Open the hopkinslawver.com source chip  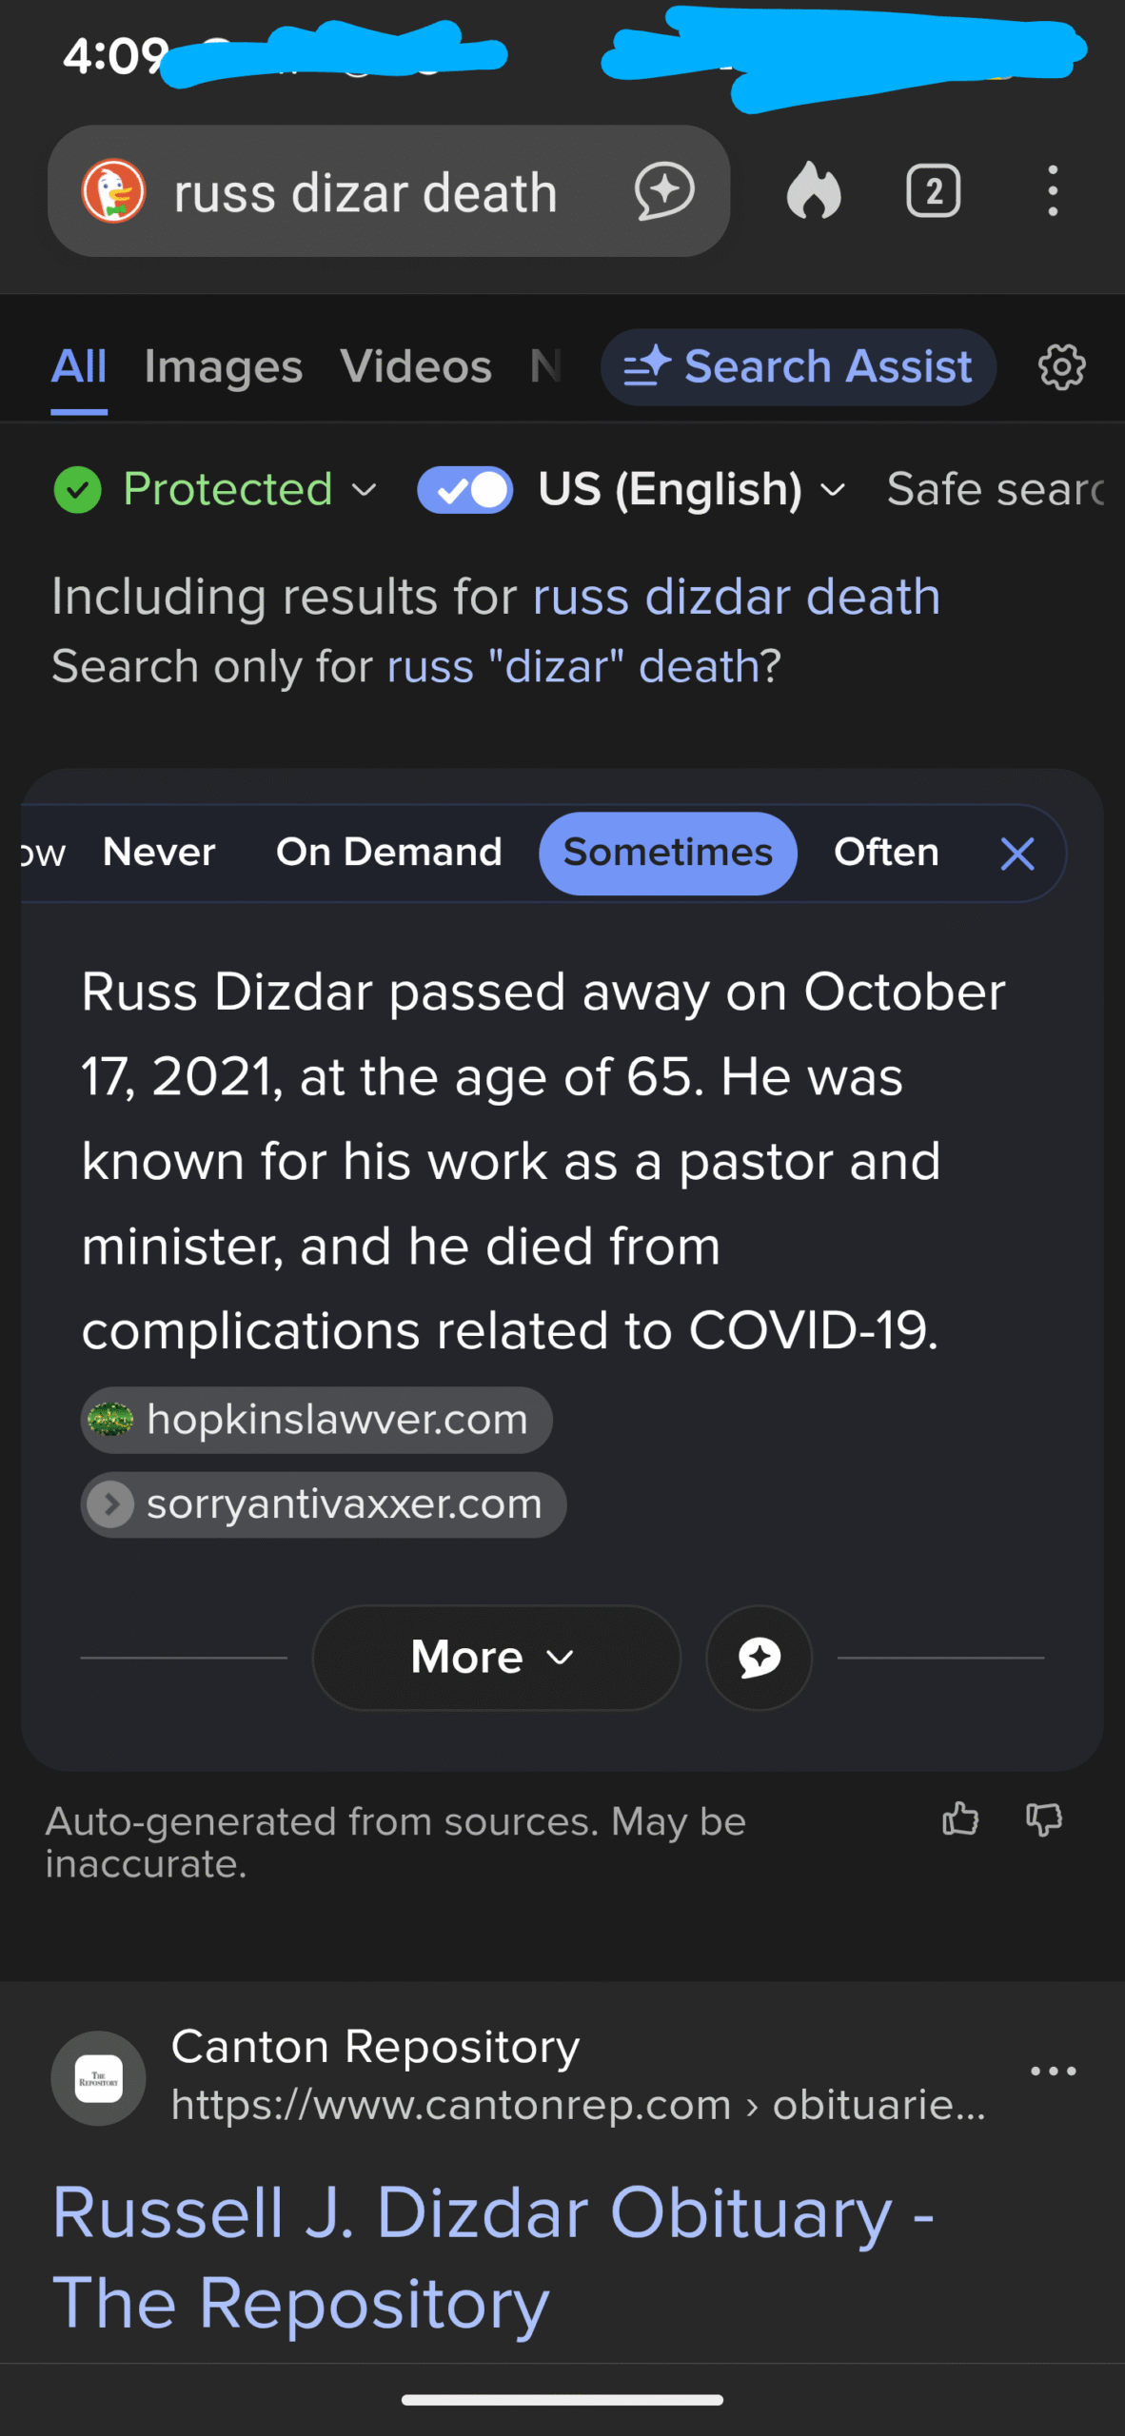(316, 1420)
